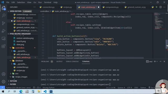Switch to the Problems panel tab

[x=45, y=62]
